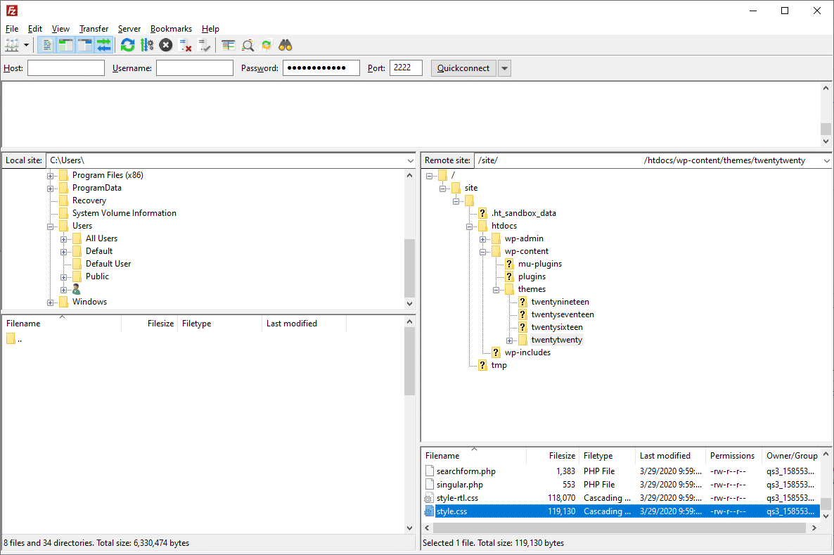Screen dimensions: 834x555
Task: Disconnect from the server
Action: pyautogui.click(x=185, y=44)
